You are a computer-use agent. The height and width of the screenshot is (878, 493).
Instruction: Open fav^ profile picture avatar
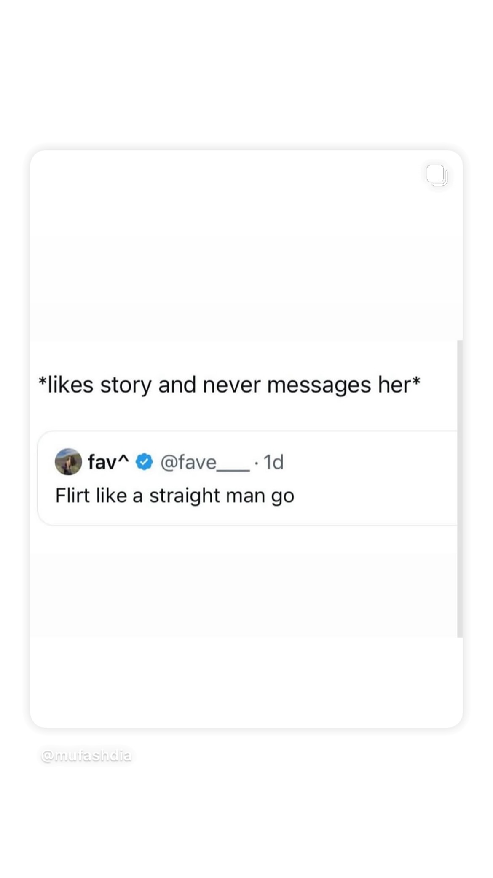(x=68, y=461)
